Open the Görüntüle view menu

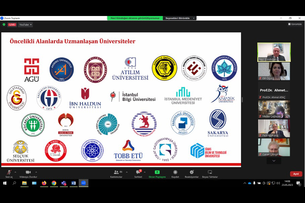pyautogui.click(x=294, y=24)
